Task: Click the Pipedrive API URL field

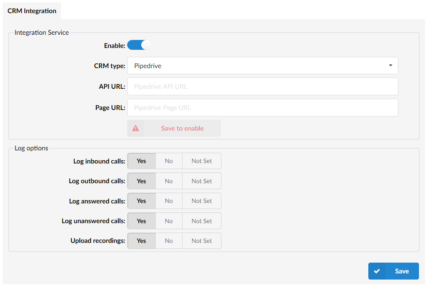Action: [x=262, y=86]
